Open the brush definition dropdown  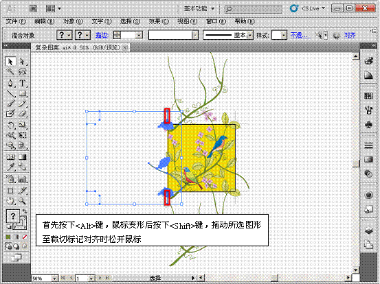point(195,35)
